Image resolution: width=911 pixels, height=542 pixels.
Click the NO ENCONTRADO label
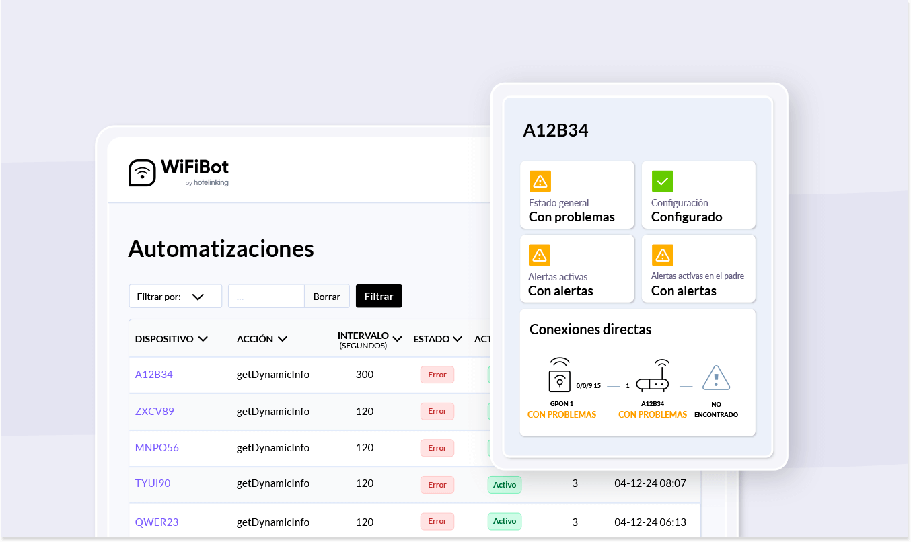[716, 410]
